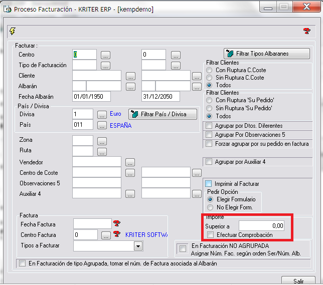The image size is (323, 285).
Task: Select No Elegir Form. radio button
Action: [x=209, y=207]
